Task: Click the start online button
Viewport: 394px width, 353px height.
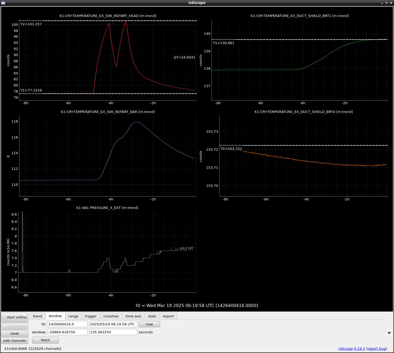Action: tap(15, 317)
